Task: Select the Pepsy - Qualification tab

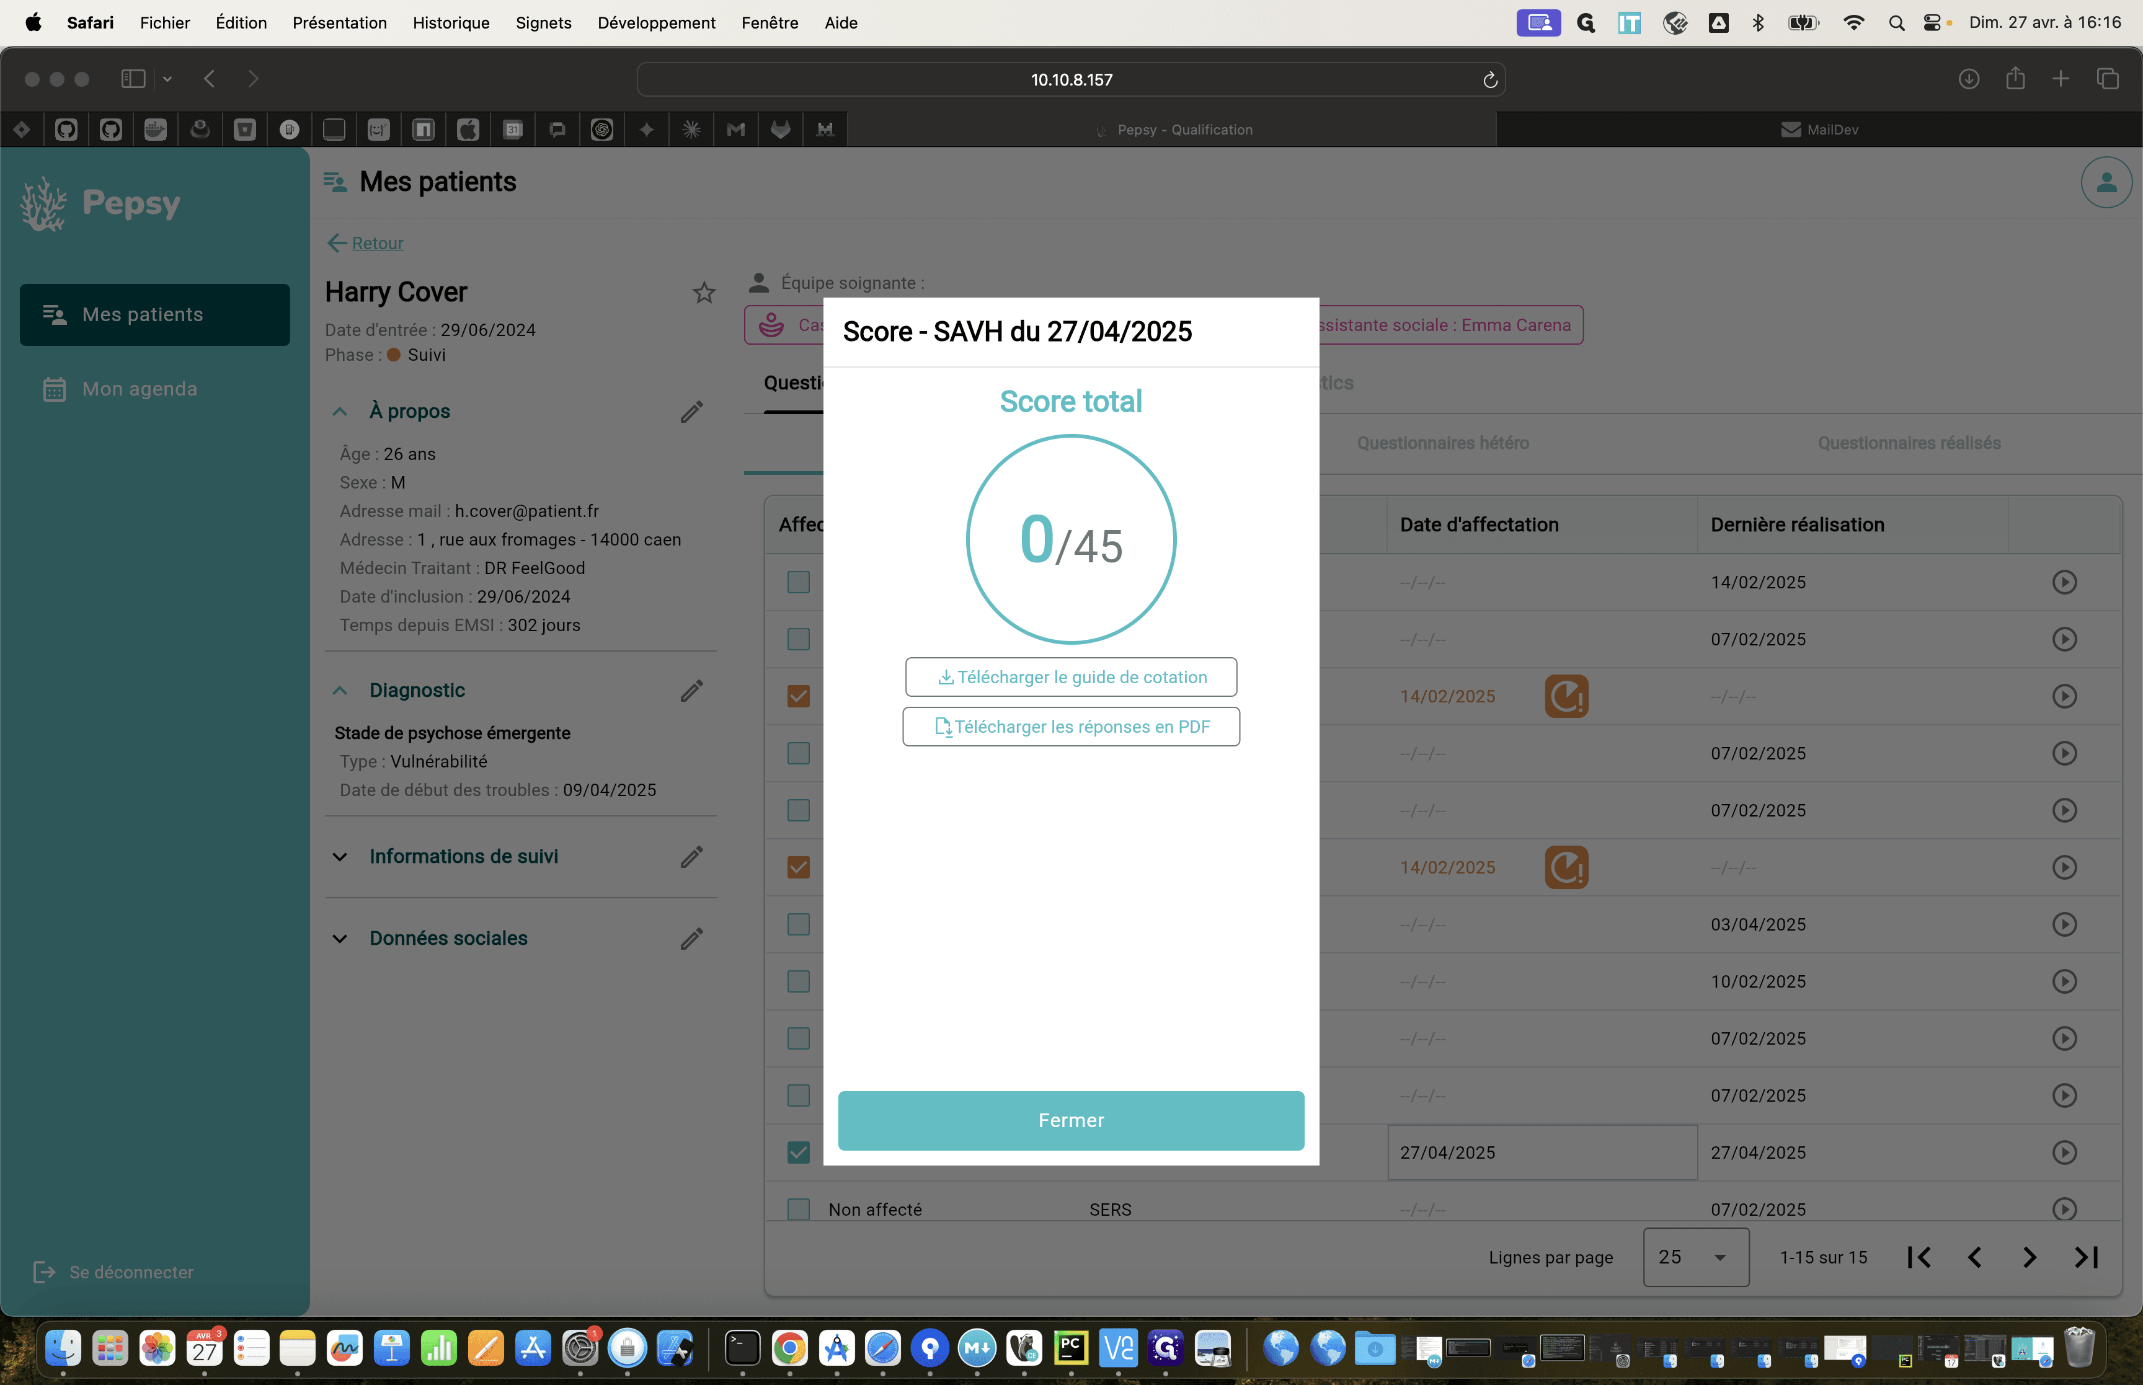Action: (1172, 130)
